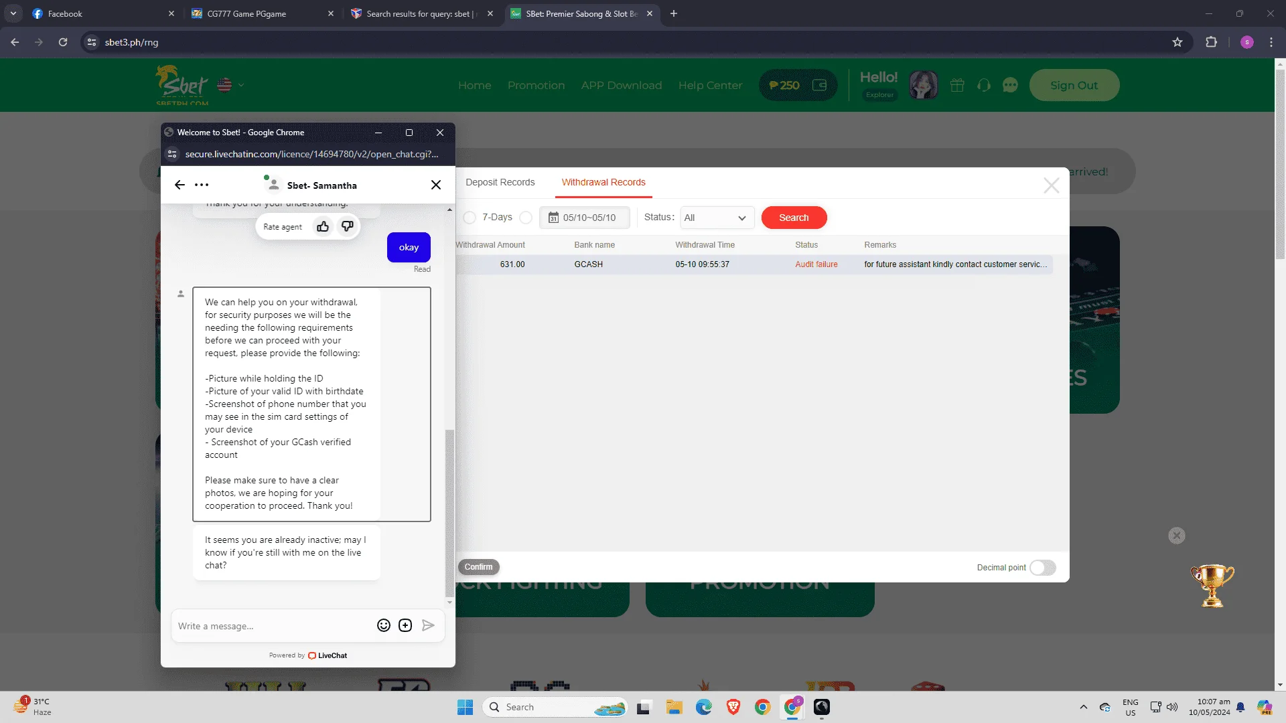This screenshot has width=1286, height=723.
Task: Open Help Center in the navigation
Action: point(710,85)
